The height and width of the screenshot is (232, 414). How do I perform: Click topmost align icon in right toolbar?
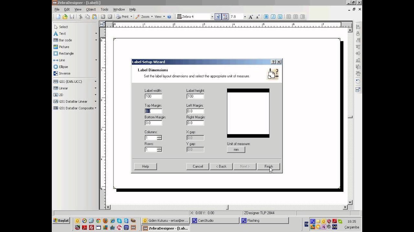pos(358,27)
